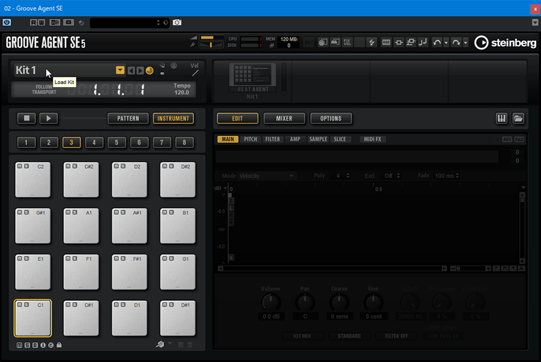This screenshot has width=541, height=362.
Task: Click the undo arrow icon
Action: (x=437, y=42)
